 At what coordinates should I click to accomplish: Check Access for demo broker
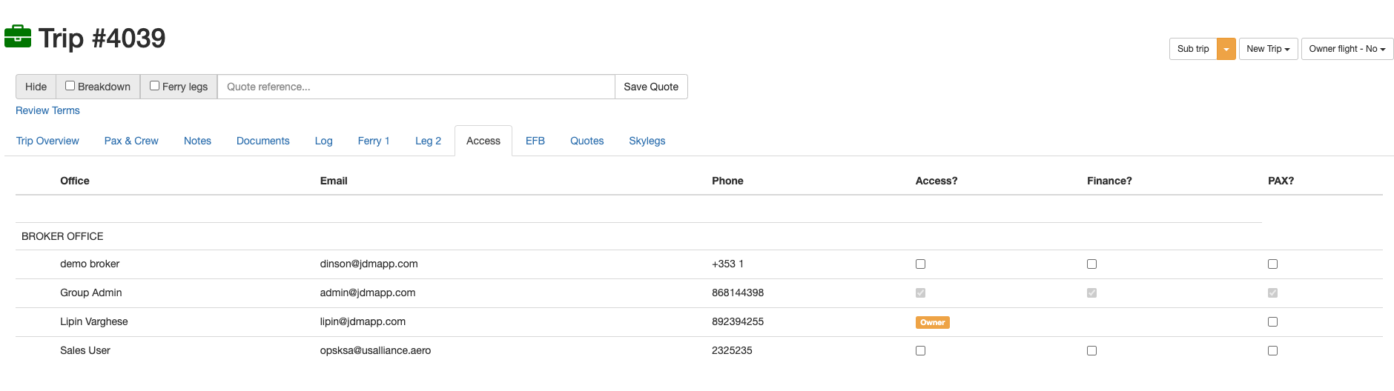click(x=920, y=264)
